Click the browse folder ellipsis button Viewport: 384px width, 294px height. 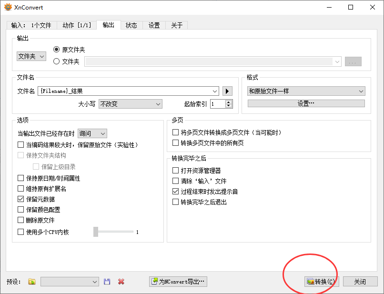pyautogui.click(x=353, y=61)
